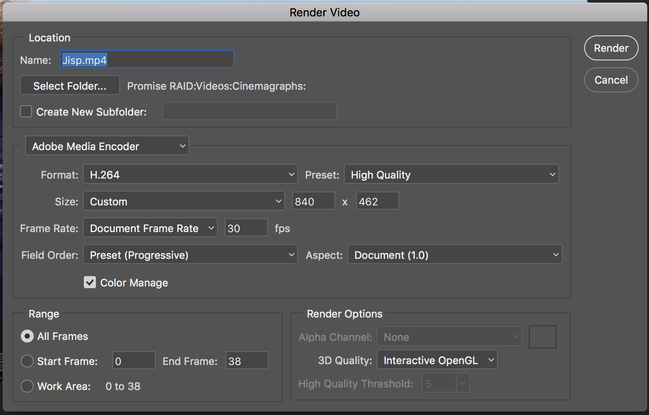The height and width of the screenshot is (415, 649).
Task: Click the Work Area text 0 to 38
Action: pos(123,386)
